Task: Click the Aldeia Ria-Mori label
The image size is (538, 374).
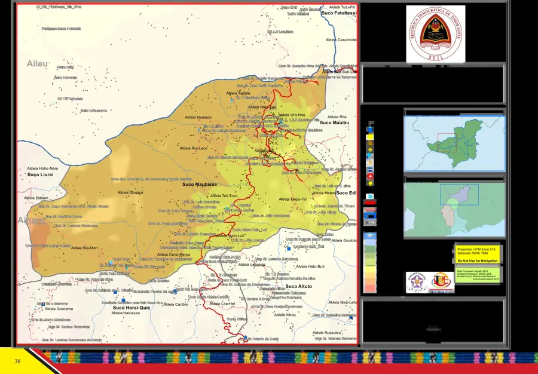Action: (x=84, y=248)
